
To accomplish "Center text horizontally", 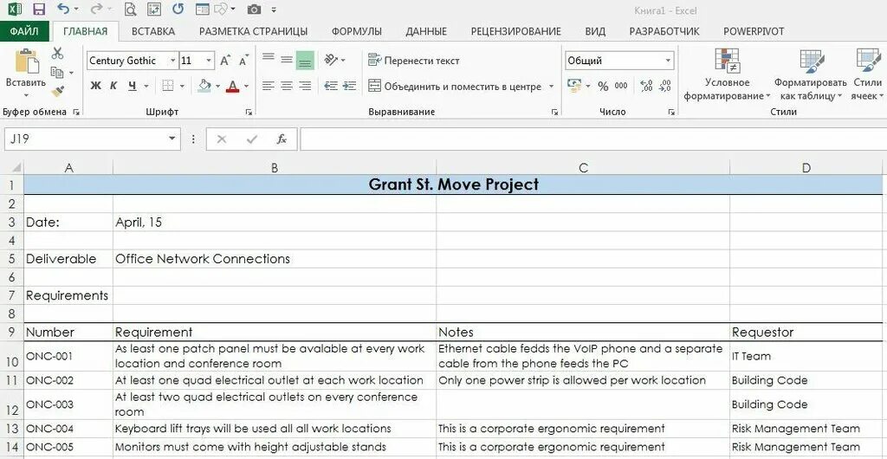I will pyautogui.click(x=287, y=86).
